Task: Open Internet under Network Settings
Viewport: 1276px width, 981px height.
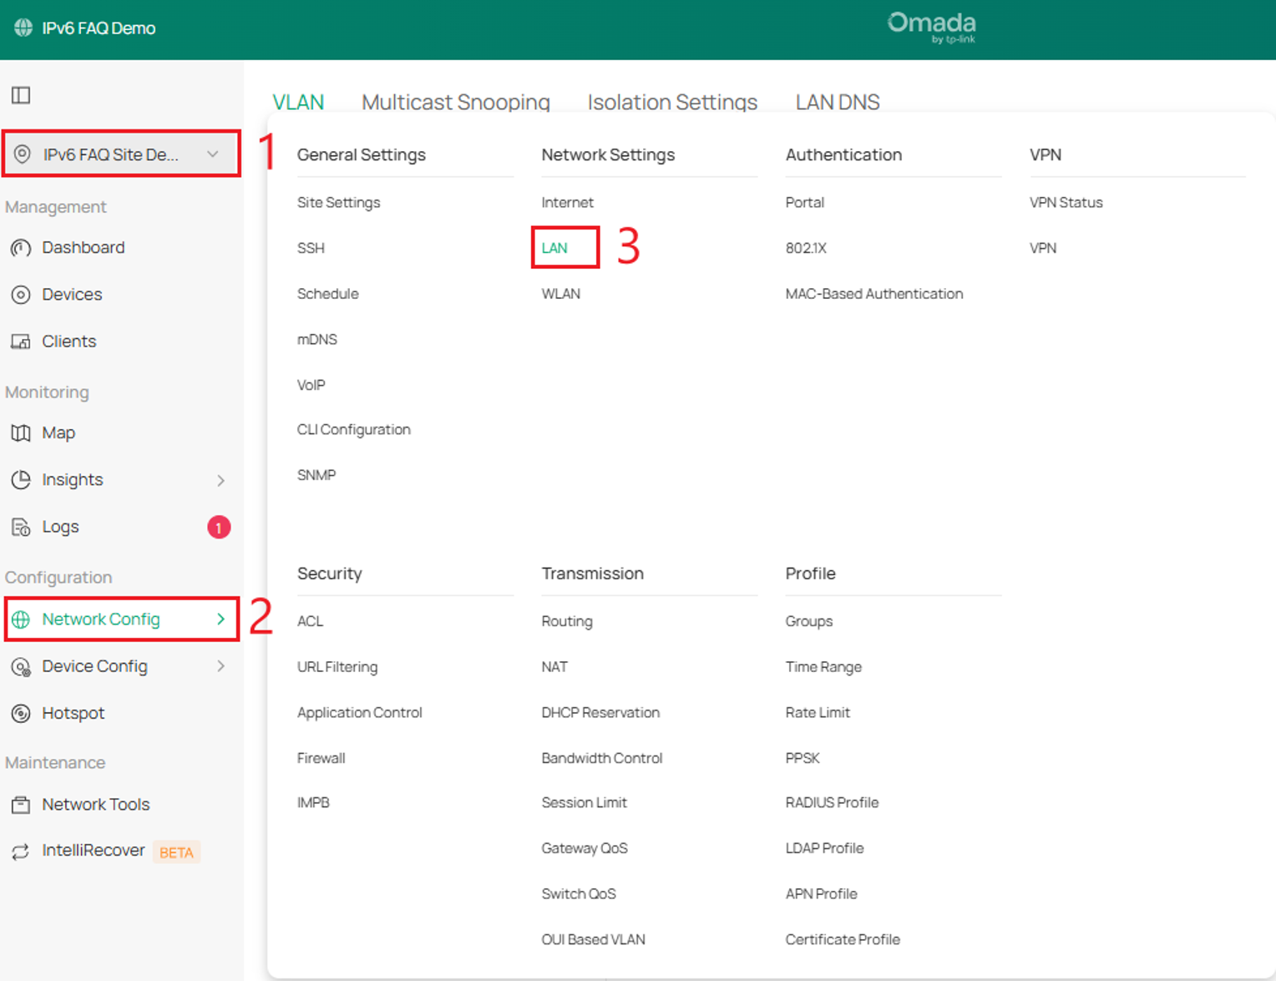Action: pyautogui.click(x=567, y=203)
